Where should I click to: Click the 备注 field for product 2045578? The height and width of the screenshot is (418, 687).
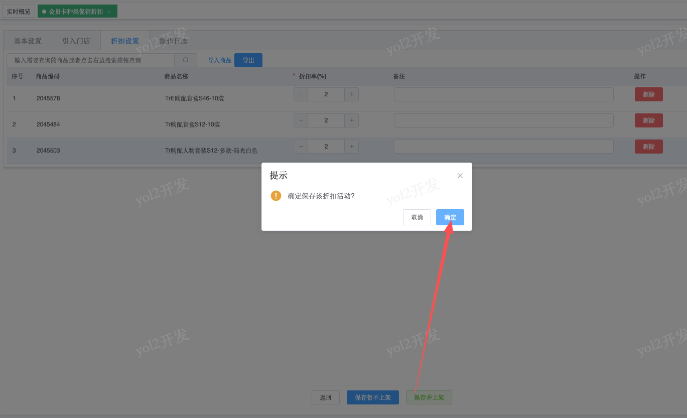click(x=504, y=94)
